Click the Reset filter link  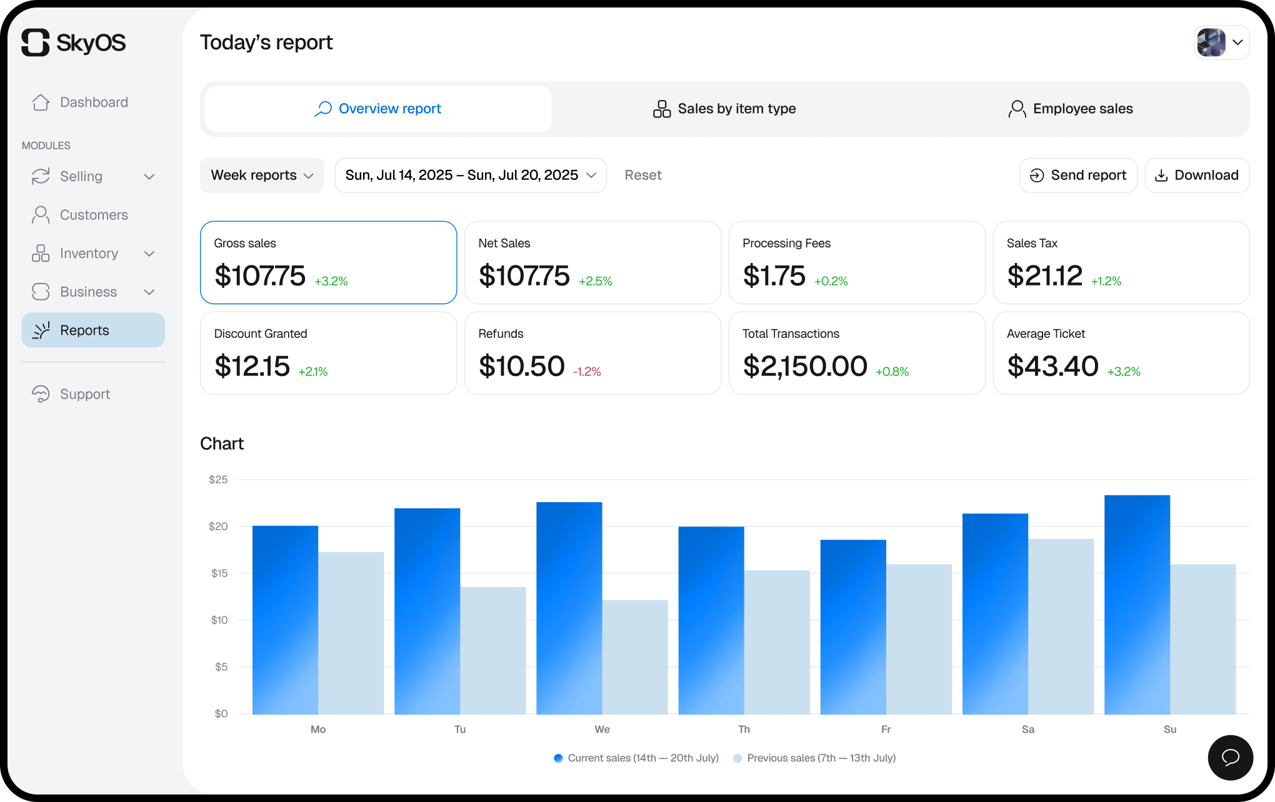tap(642, 176)
